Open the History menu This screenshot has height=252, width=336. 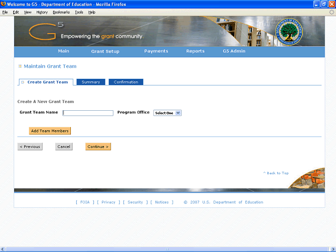tap(42, 12)
